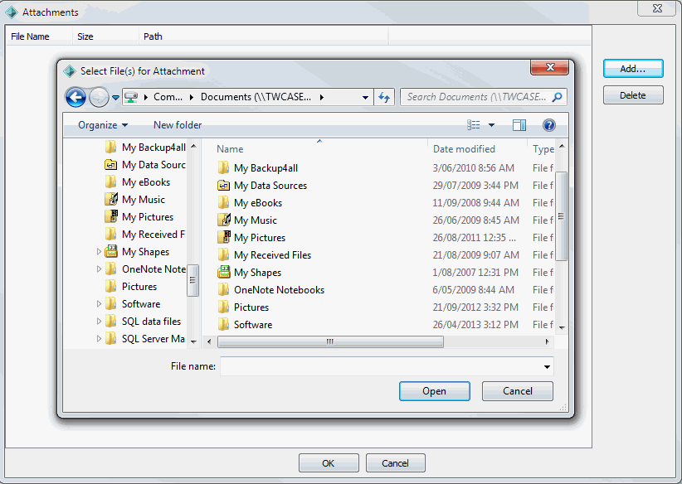The height and width of the screenshot is (484, 682).
Task: Click the Forward navigation arrow
Action: click(x=99, y=97)
